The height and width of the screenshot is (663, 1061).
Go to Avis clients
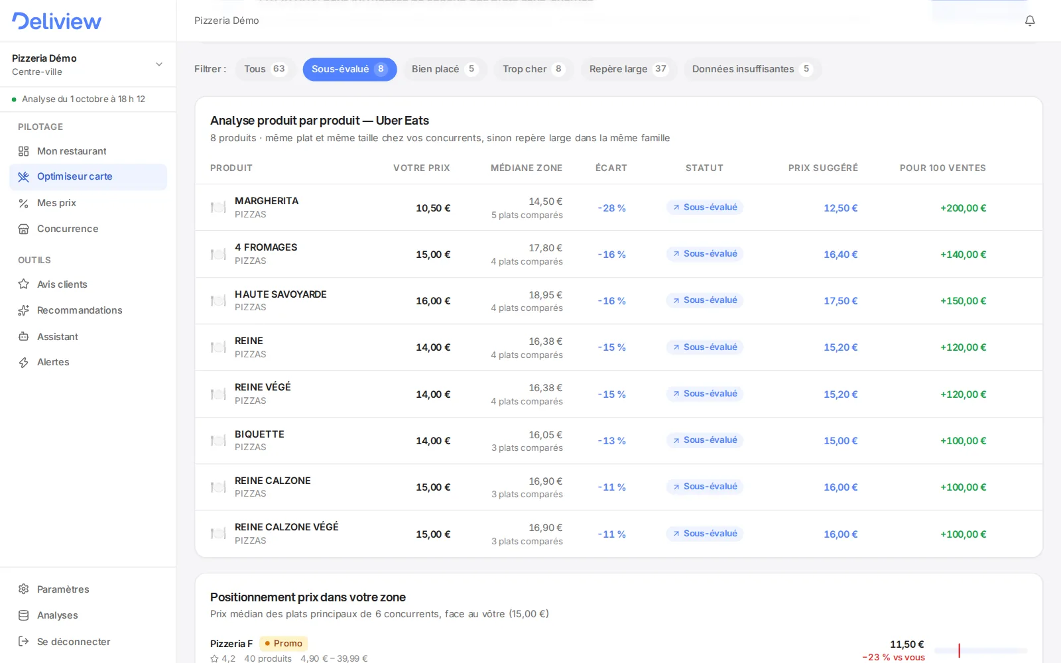pos(88,284)
